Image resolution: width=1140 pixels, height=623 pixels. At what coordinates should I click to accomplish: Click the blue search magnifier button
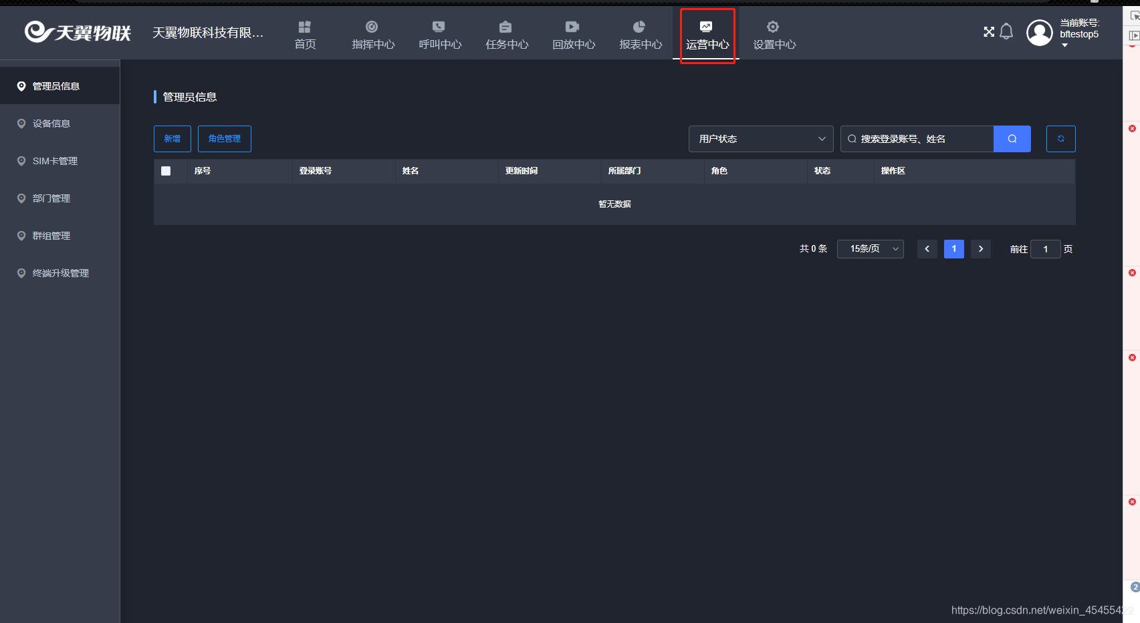pos(1012,139)
